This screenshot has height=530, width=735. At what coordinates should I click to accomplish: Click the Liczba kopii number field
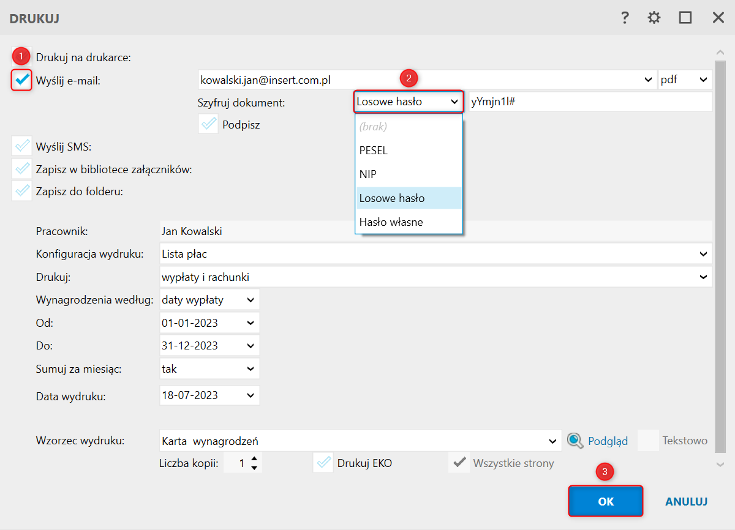coord(236,463)
